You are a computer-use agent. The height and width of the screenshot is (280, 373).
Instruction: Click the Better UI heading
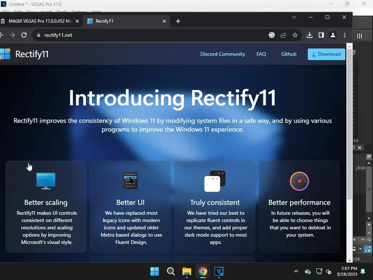click(130, 202)
